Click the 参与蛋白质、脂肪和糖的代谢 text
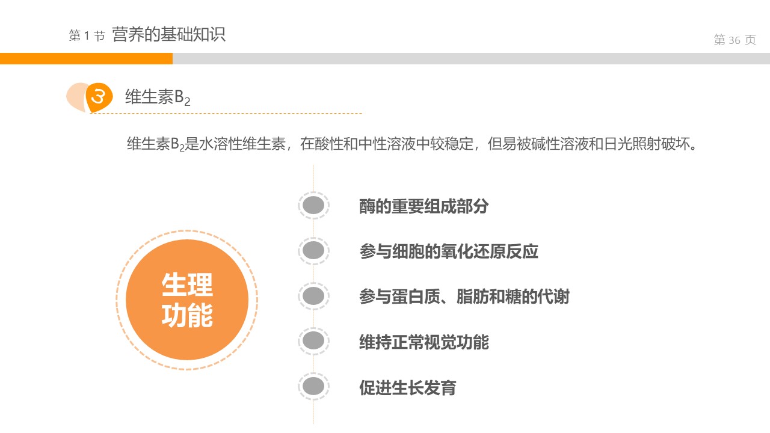This screenshot has width=770, height=433. click(464, 296)
